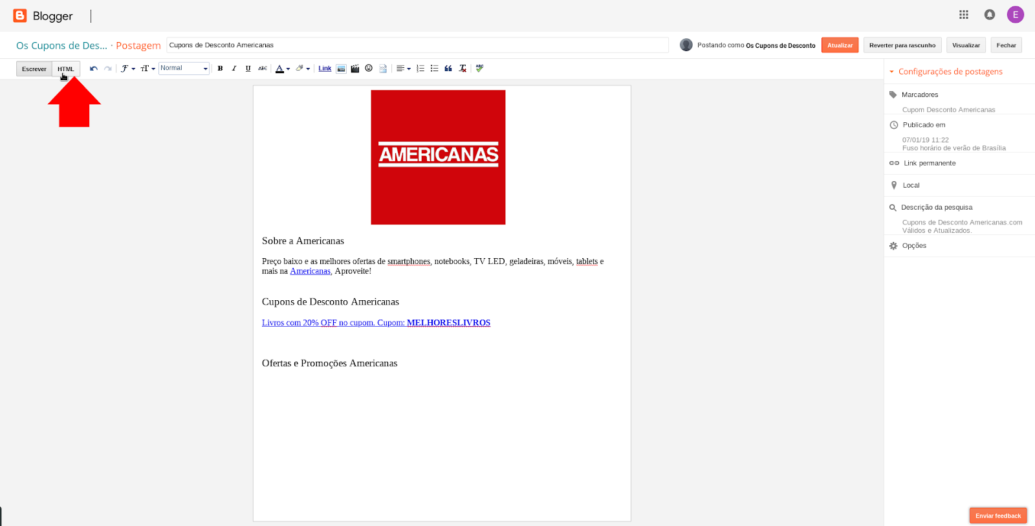Viewport: 1035px width, 526px height.
Task: Open the Os Cupons de Des... blog link
Action: point(61,45)
